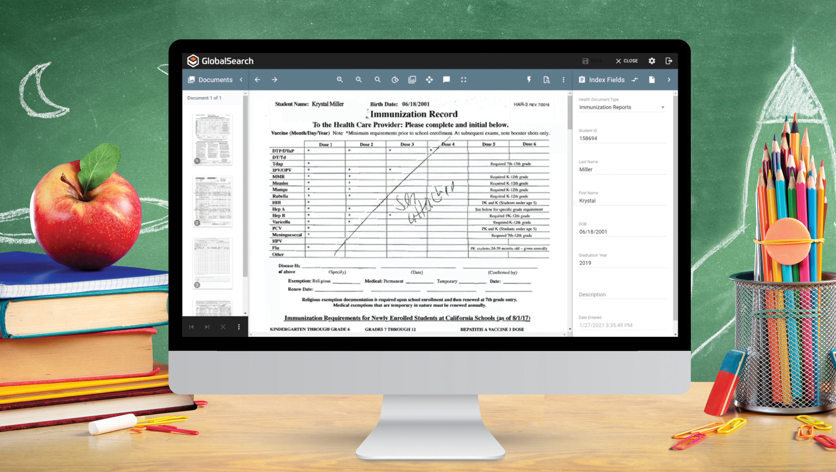Click the Description input field
The width and height of the screenshot is (836, 472).
click(622, 295)
